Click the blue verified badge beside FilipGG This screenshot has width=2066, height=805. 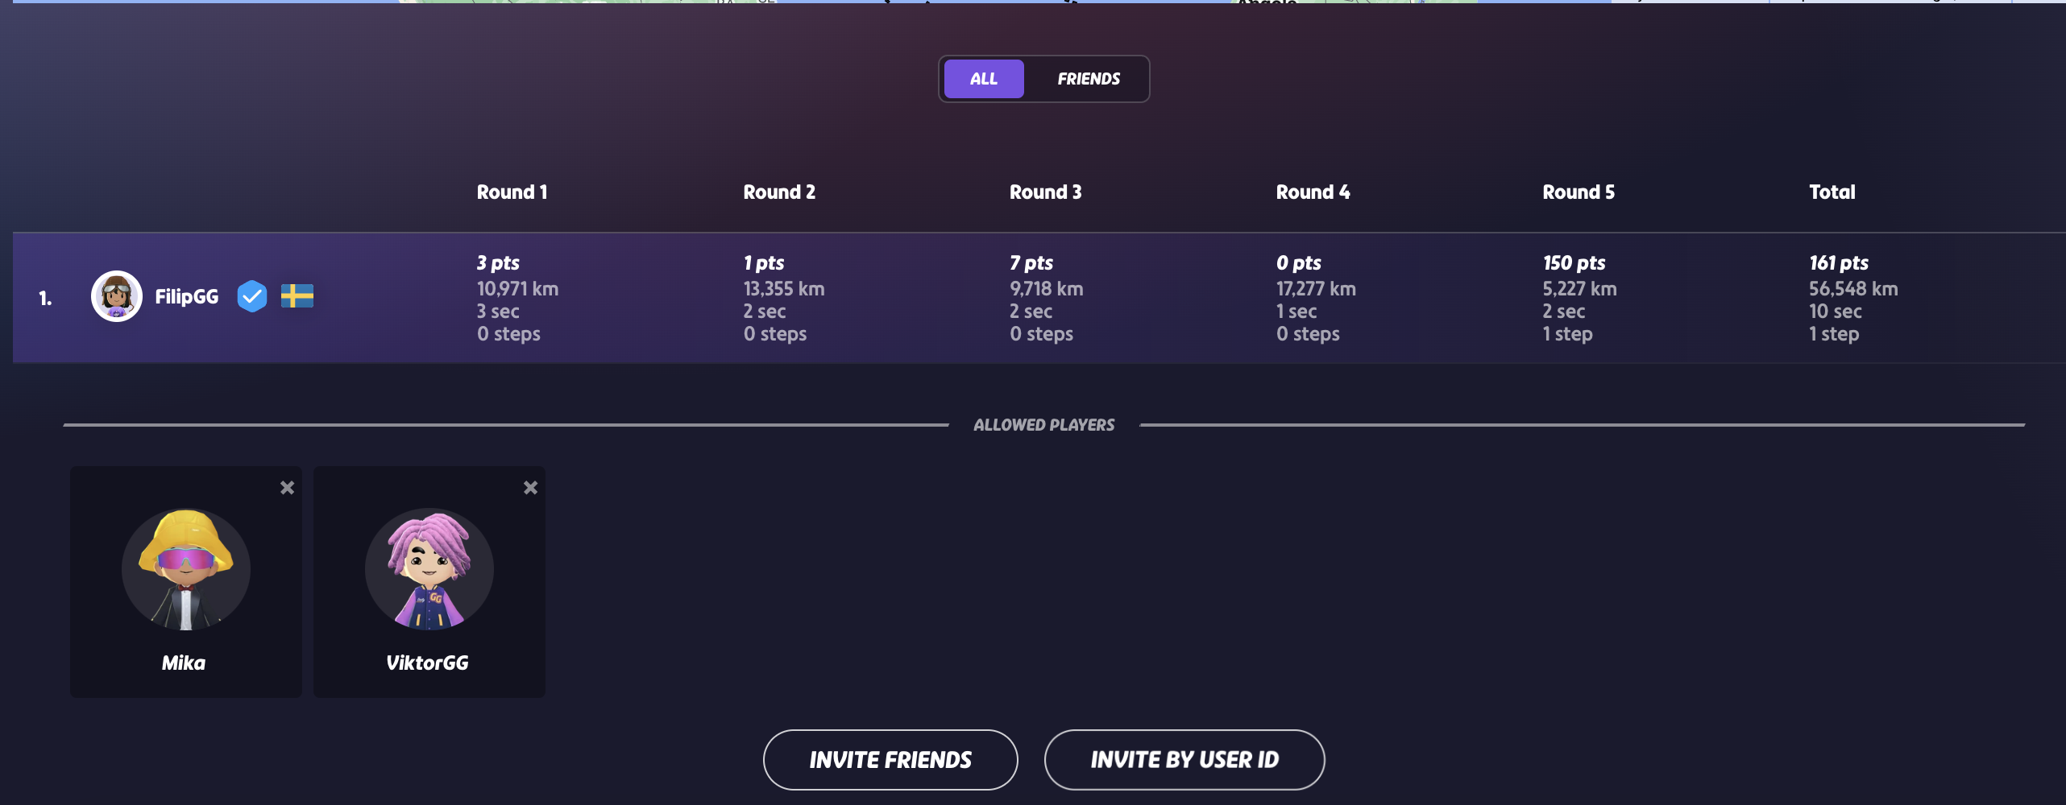[x=252, y=296]
